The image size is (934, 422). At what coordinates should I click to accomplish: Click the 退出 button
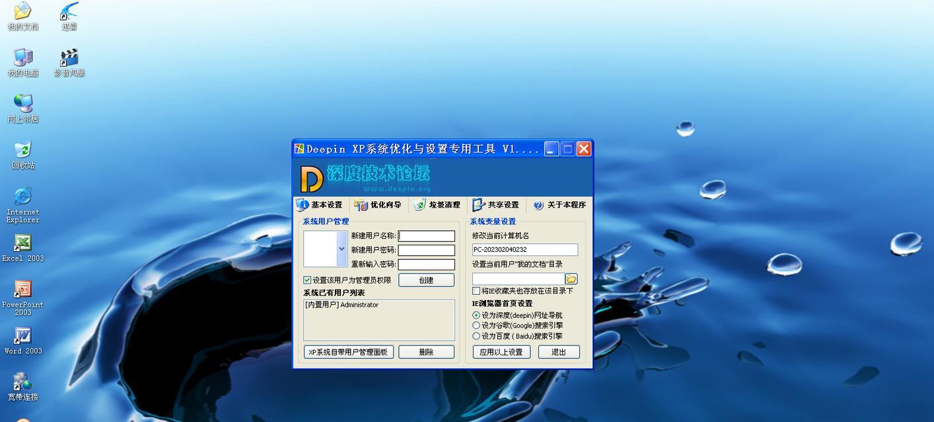559,352
